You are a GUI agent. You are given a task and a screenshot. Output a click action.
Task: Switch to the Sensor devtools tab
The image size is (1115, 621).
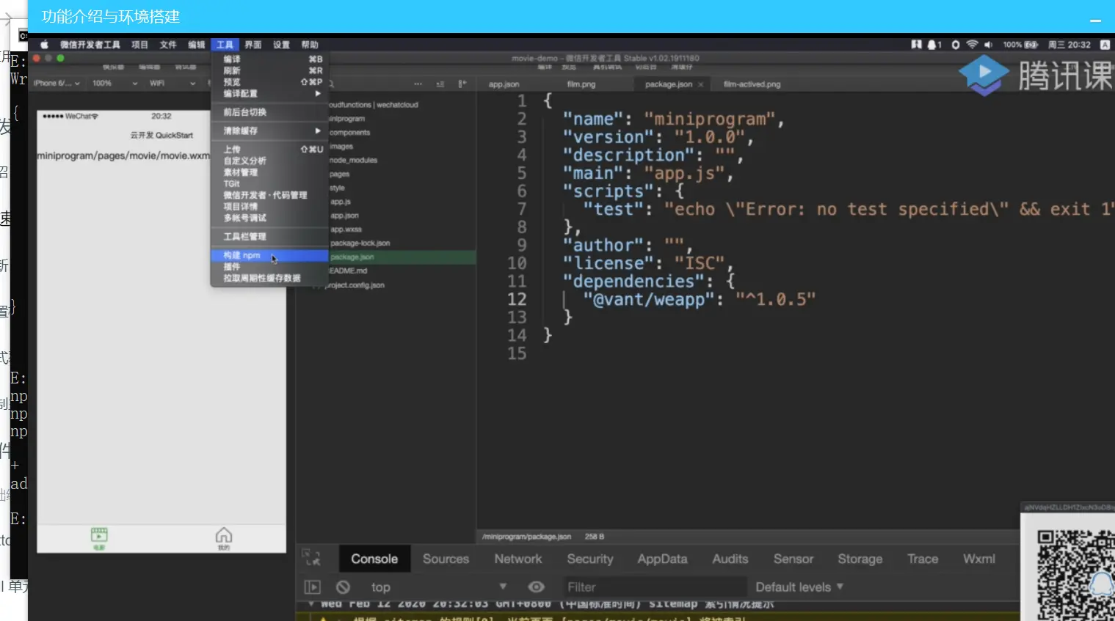pos(793,559)
